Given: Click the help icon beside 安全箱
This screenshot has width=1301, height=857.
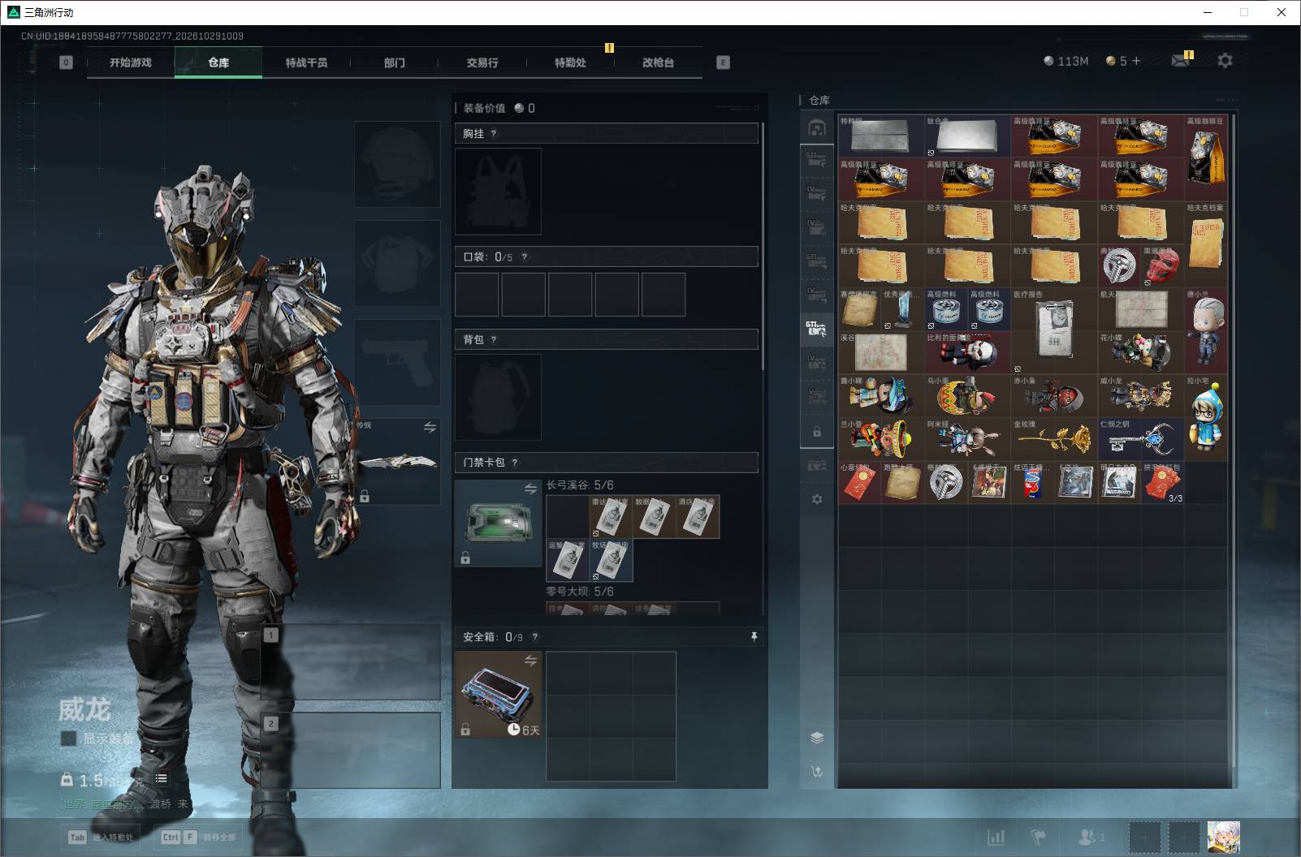Looking at the screenshot, I should (x=534, y=637).
